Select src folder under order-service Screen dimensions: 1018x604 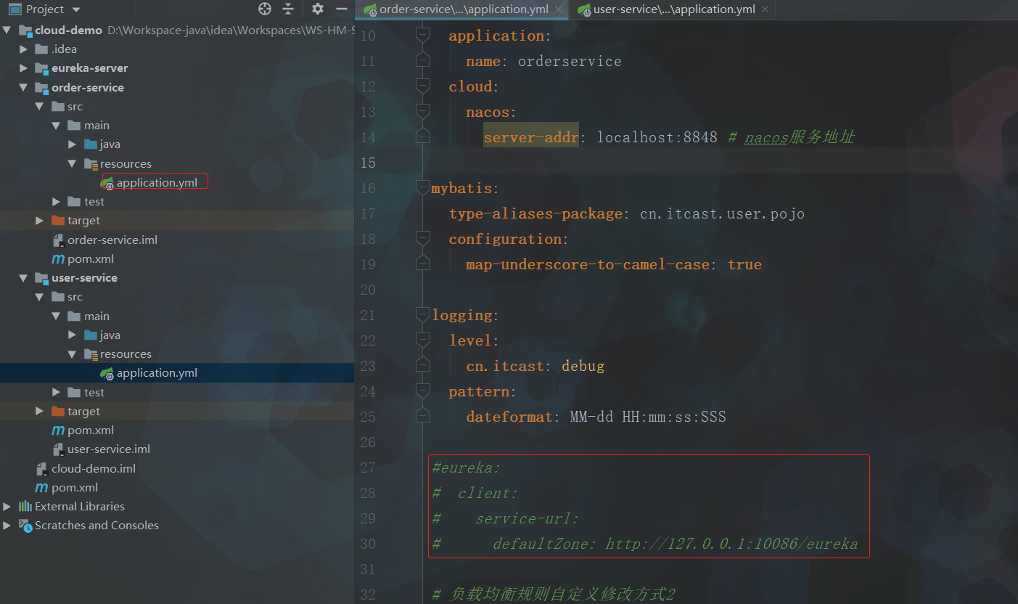67,107
